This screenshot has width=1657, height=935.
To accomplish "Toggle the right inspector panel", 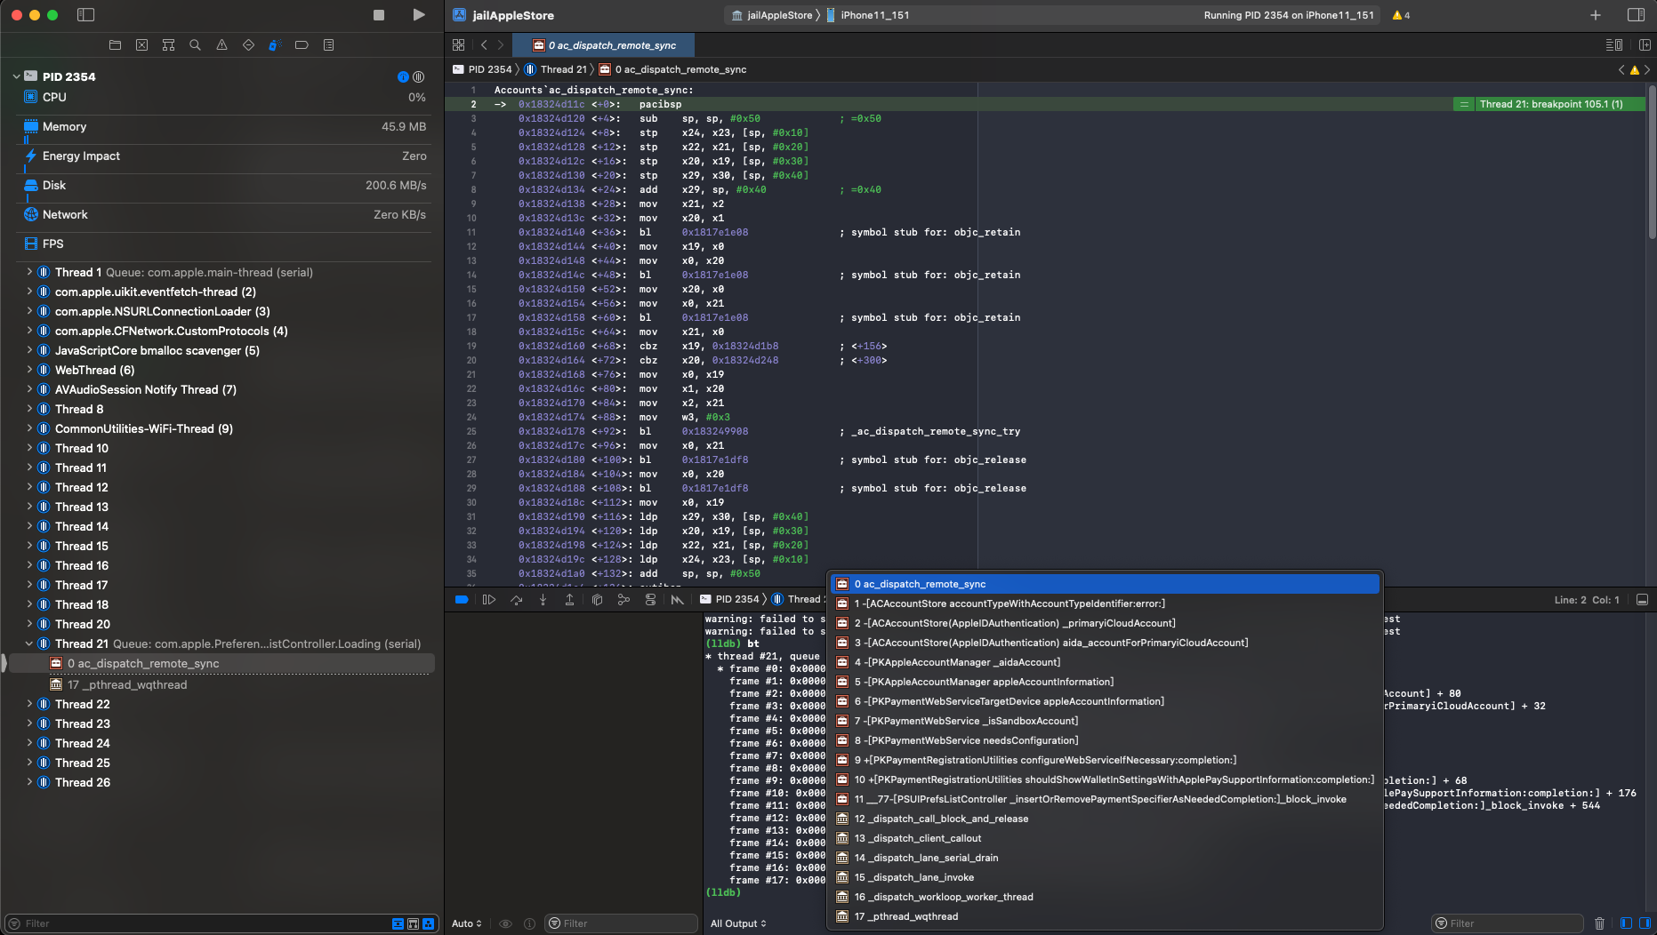I will pos(1636,15).
